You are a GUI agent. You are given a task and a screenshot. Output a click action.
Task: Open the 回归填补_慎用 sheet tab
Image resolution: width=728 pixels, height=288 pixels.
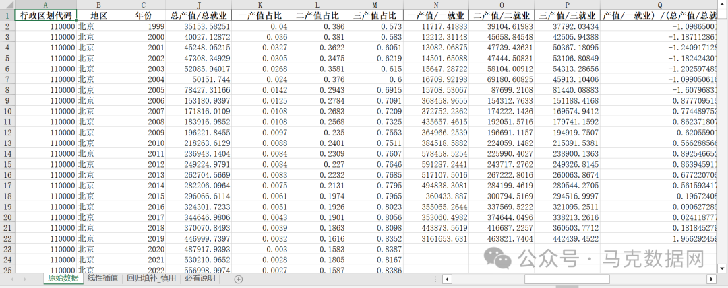pyautogui.click(x=152, y=279)
